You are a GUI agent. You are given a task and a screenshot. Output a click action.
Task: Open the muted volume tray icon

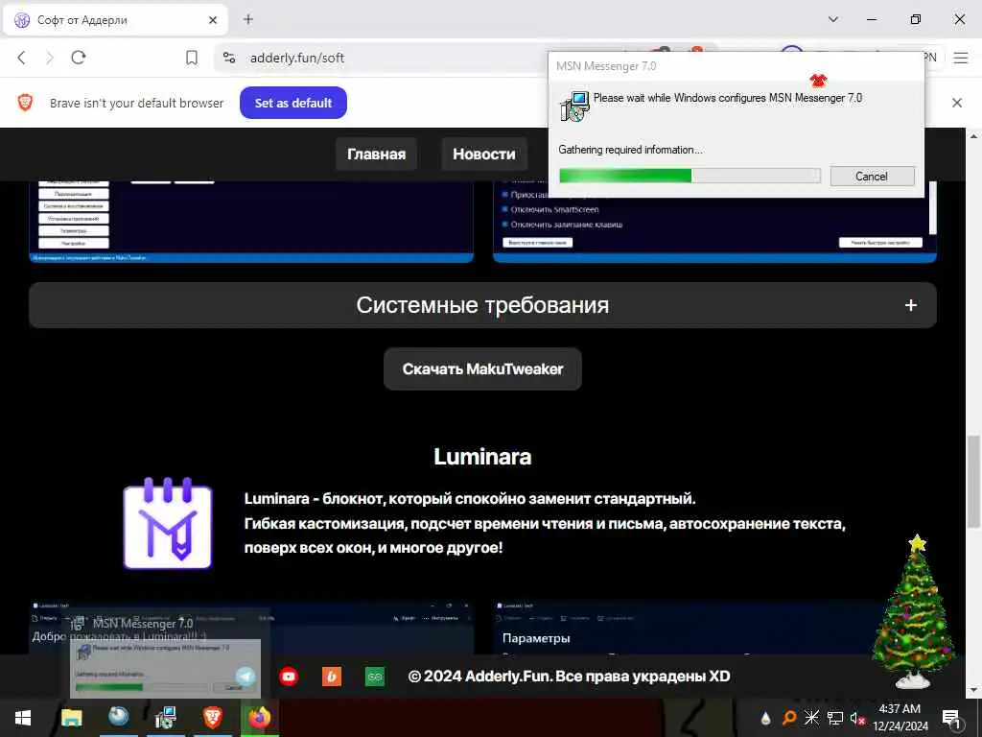coord(857,719)
